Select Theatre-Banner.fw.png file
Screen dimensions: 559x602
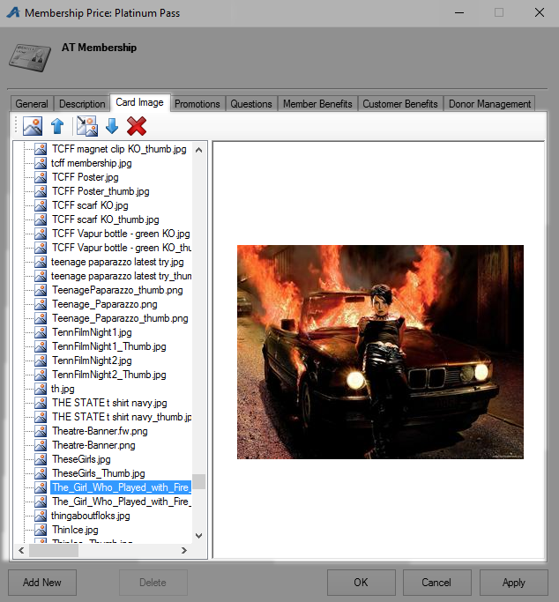coord(100,431)
